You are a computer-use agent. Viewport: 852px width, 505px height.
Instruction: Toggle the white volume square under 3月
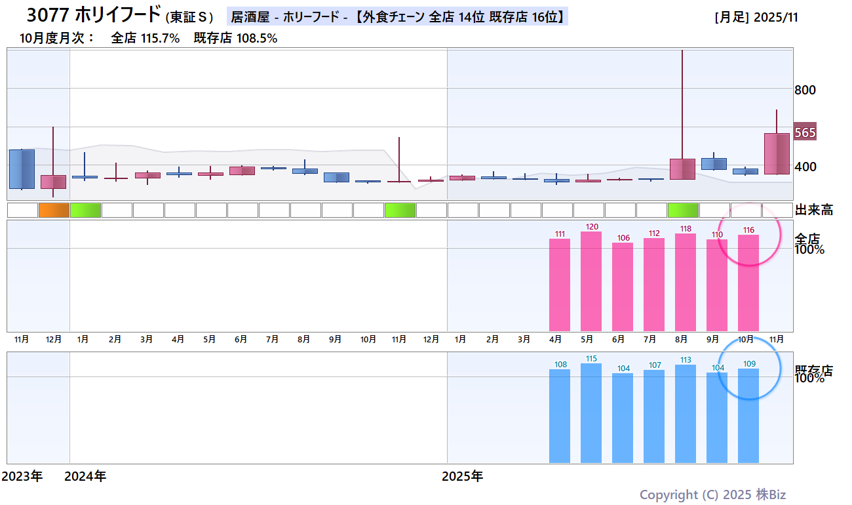(x=147, y=209)
